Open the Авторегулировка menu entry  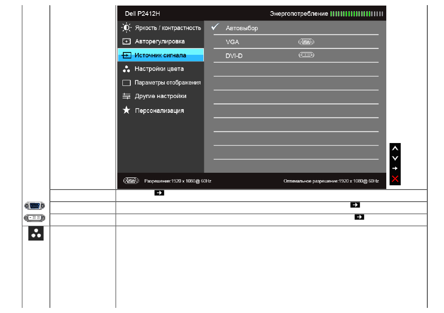161,41
